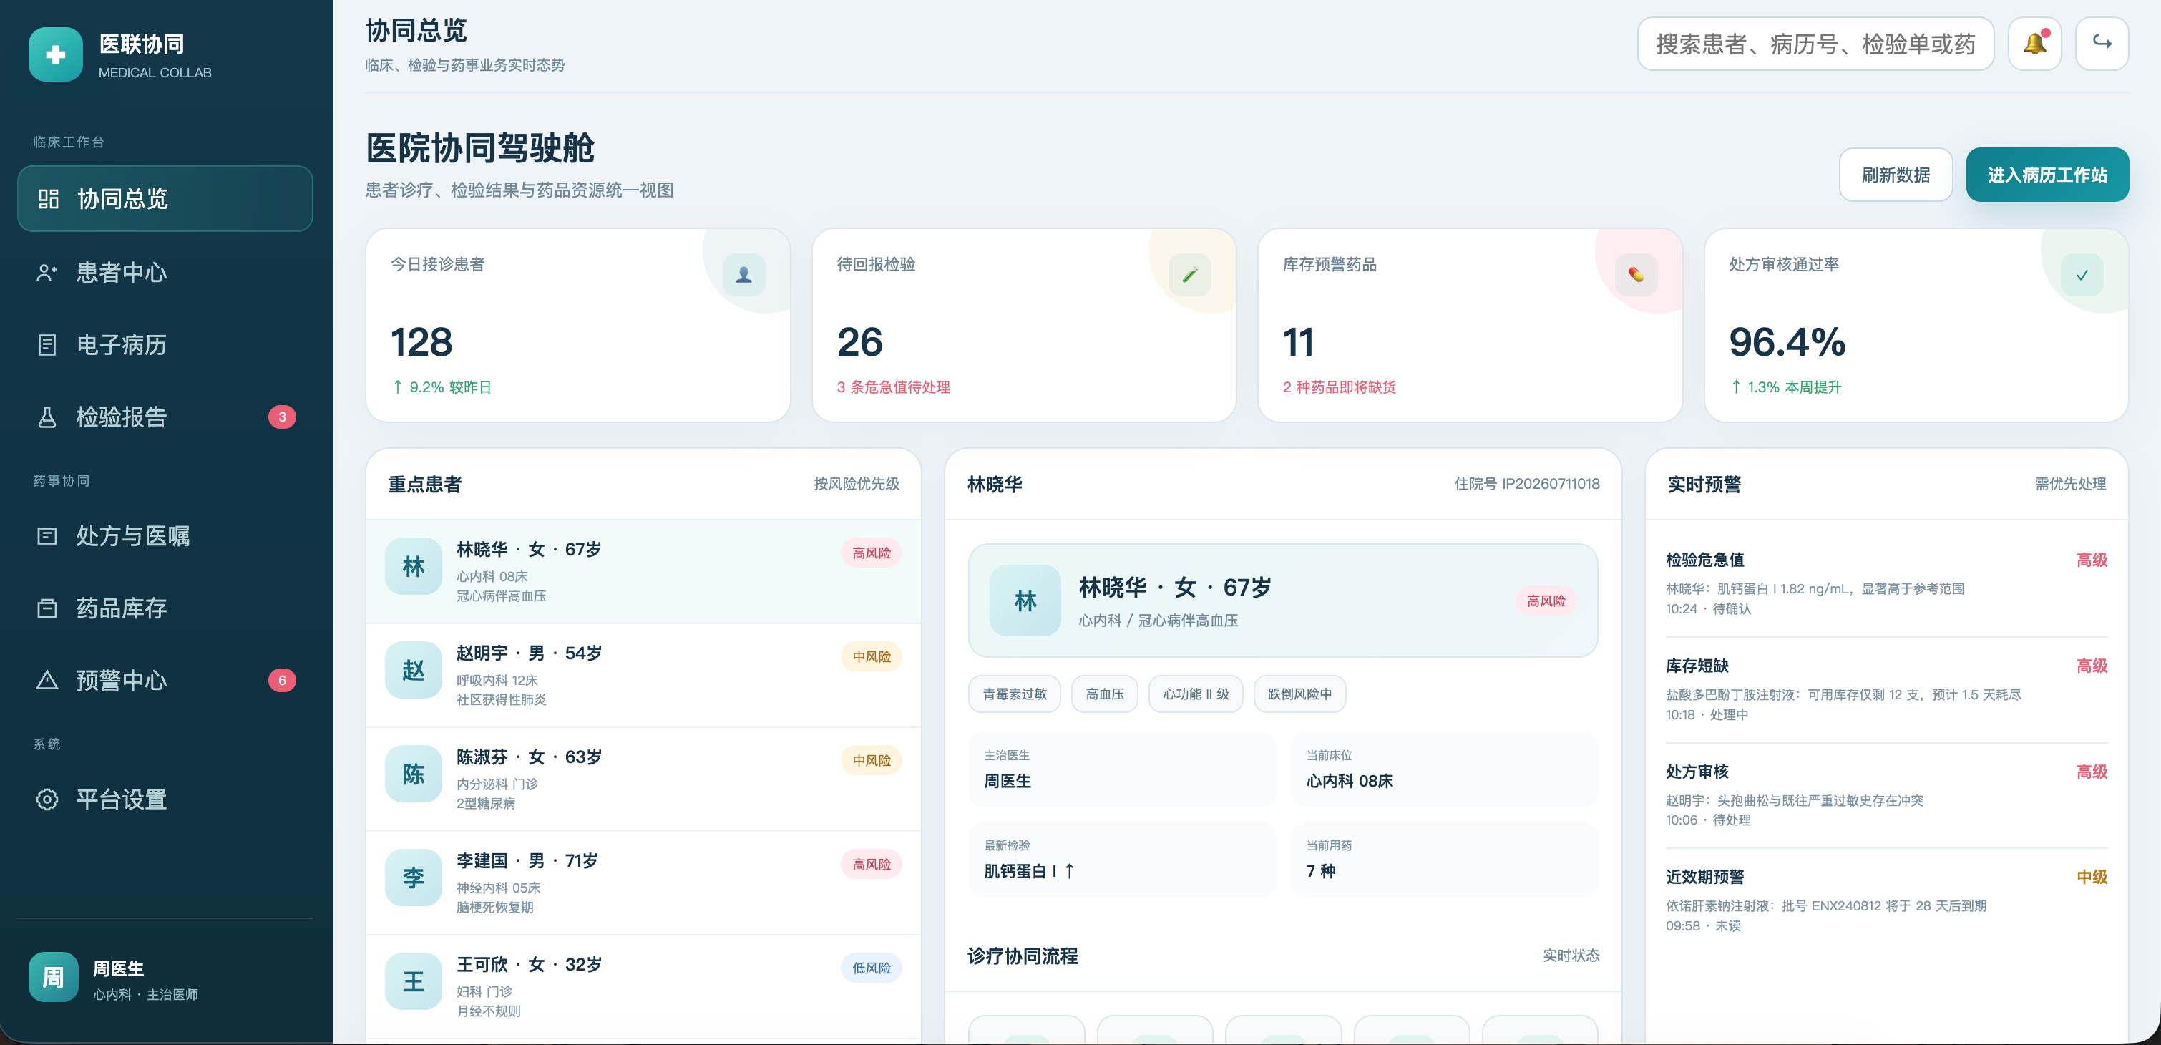Screen dimensions: 2161x1045
Task: Click the 当前用药 7 种 cell
Action: tap(1444, 860)
